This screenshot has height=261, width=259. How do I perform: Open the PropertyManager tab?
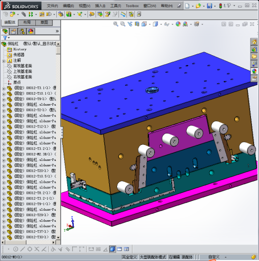point(13,31)
